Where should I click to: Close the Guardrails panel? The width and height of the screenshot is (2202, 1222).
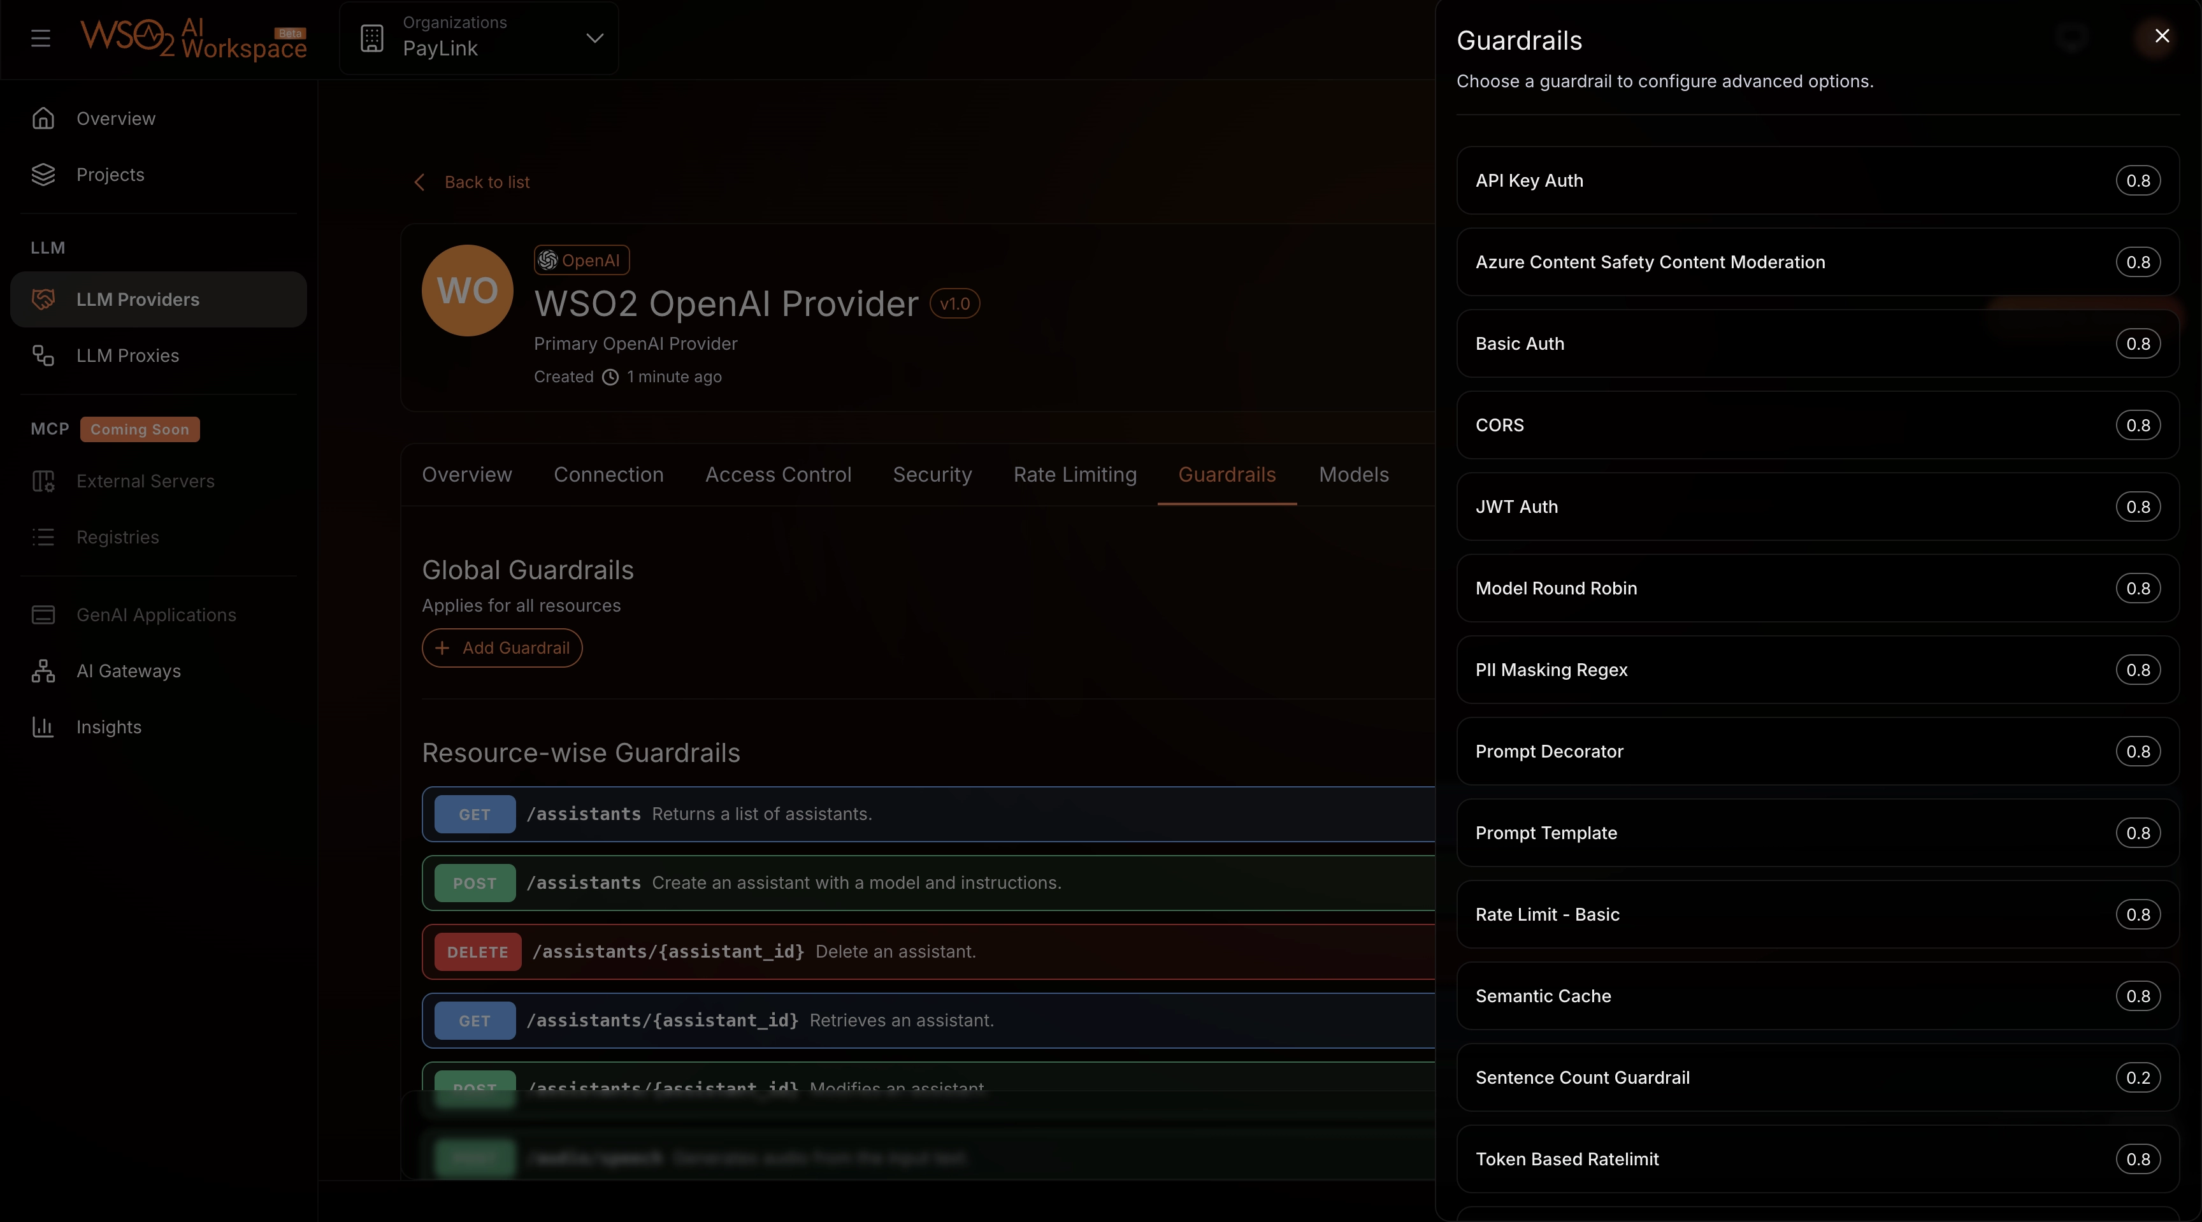[x=2162, y=36]
